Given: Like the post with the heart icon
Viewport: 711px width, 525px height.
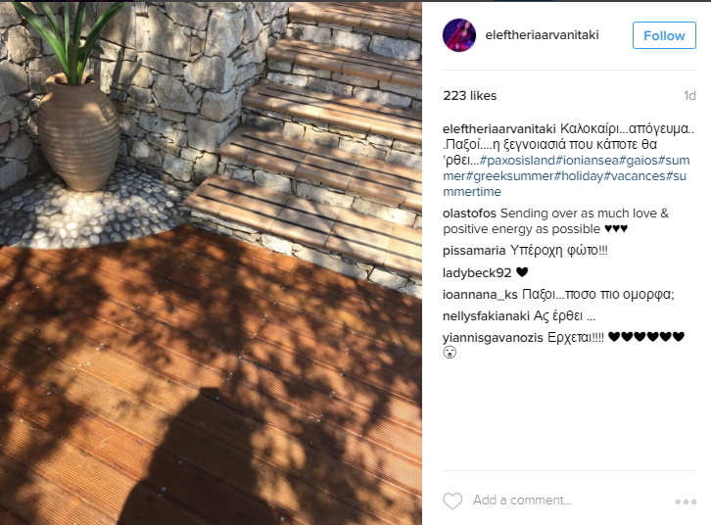Looking at the screenshot, I should pos(452,501).
